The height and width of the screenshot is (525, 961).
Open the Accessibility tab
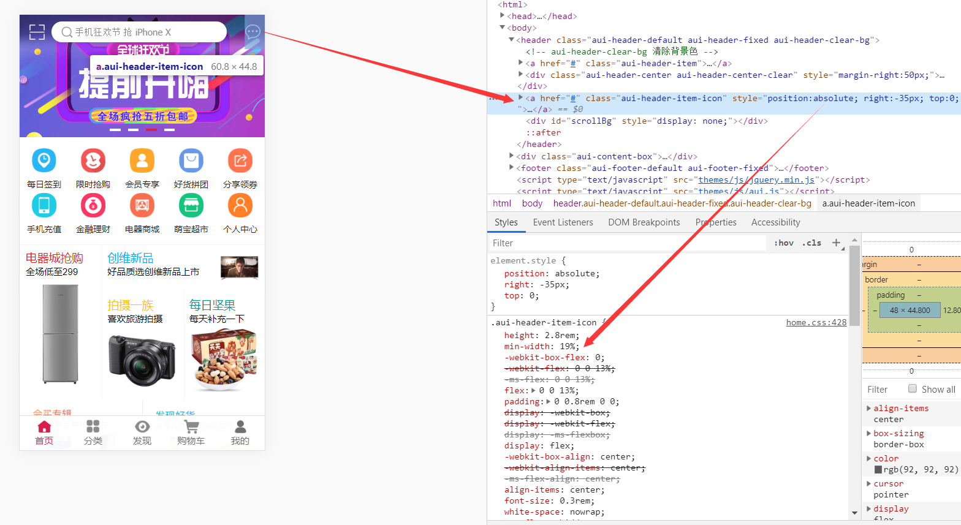click(x=776, y=222)
